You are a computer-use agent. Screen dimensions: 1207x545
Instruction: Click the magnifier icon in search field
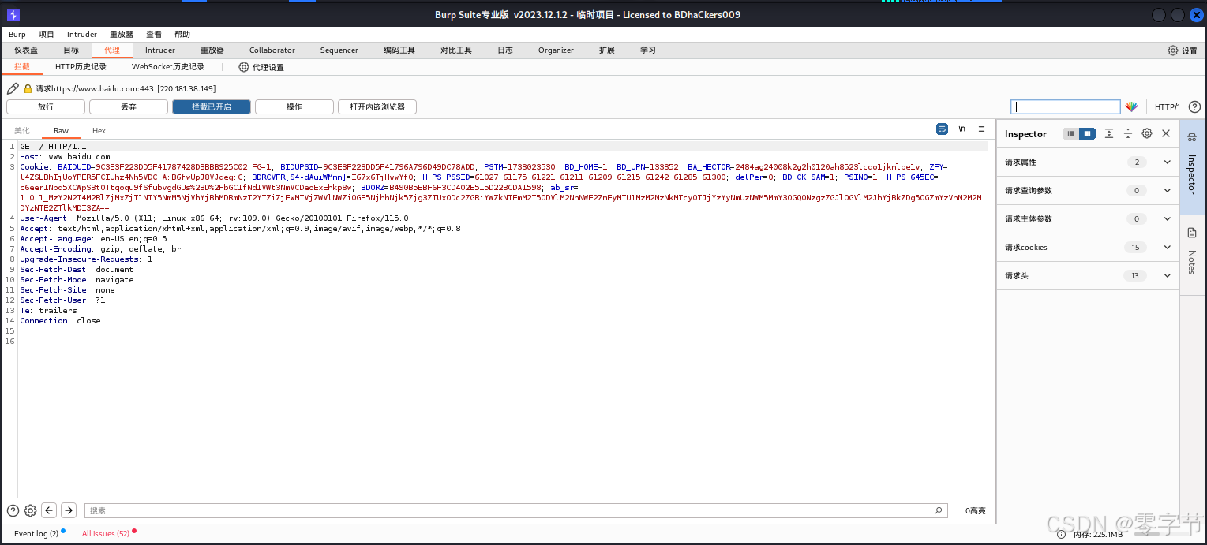click(x=939, y=510)
